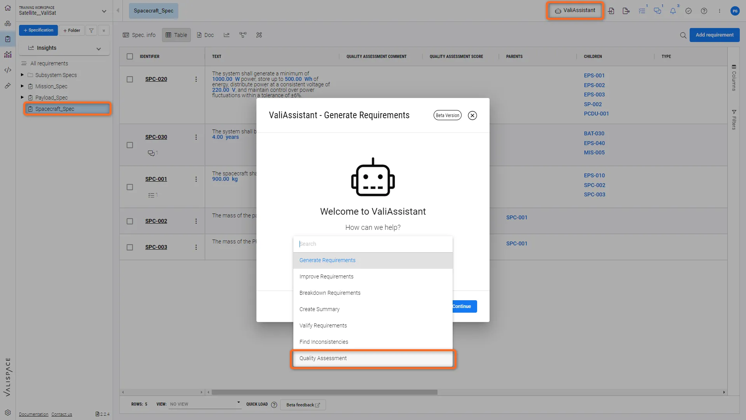Viewport: 746px width, 420px height.
Task: Click the notifications bell icon
Action: (x=673, y=11)
